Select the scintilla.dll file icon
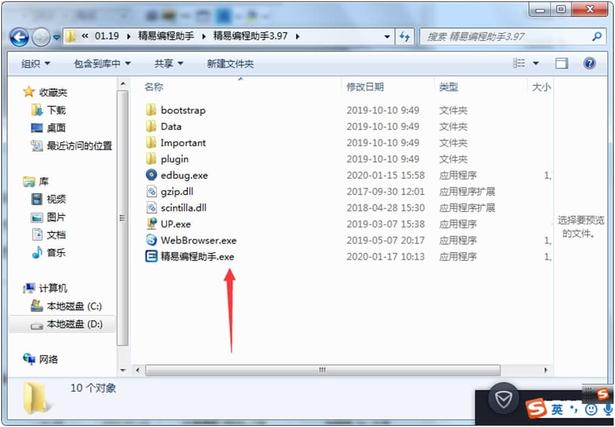The width and height of the screenshot is (615, 427). click(151, 208)
